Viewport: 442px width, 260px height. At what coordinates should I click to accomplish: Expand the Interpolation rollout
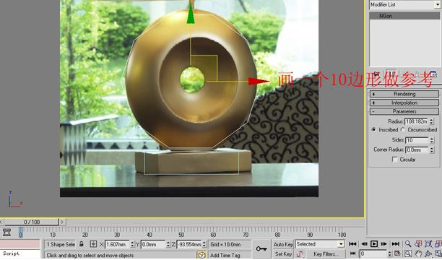404,103
